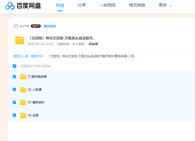195x141 pixels.
Task: Open folder icon of 04 日报
Action: (x=23, y=115)
